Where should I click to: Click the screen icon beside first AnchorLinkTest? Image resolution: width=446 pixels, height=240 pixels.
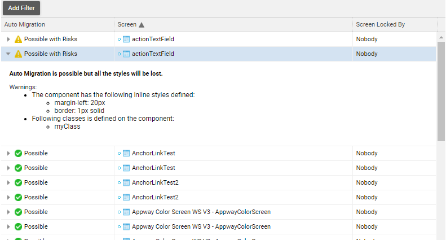pos(126,154)
